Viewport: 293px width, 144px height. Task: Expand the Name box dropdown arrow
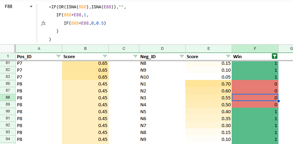click(31, 7)
